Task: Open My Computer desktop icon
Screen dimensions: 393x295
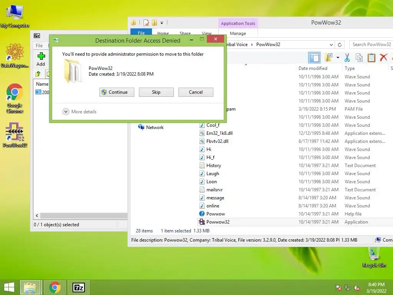Action: pos(15,16)
